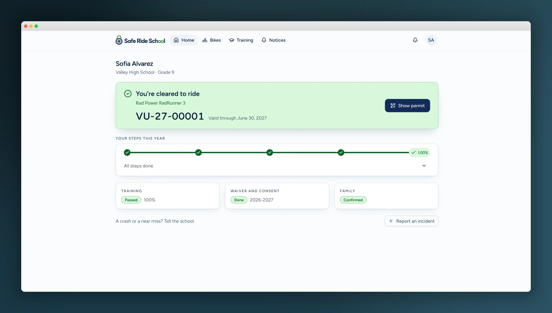Viewport: 552px width, 313px height.
Task: Click the Passed badge
Action: pyautogui.click(x=131, y=200)
